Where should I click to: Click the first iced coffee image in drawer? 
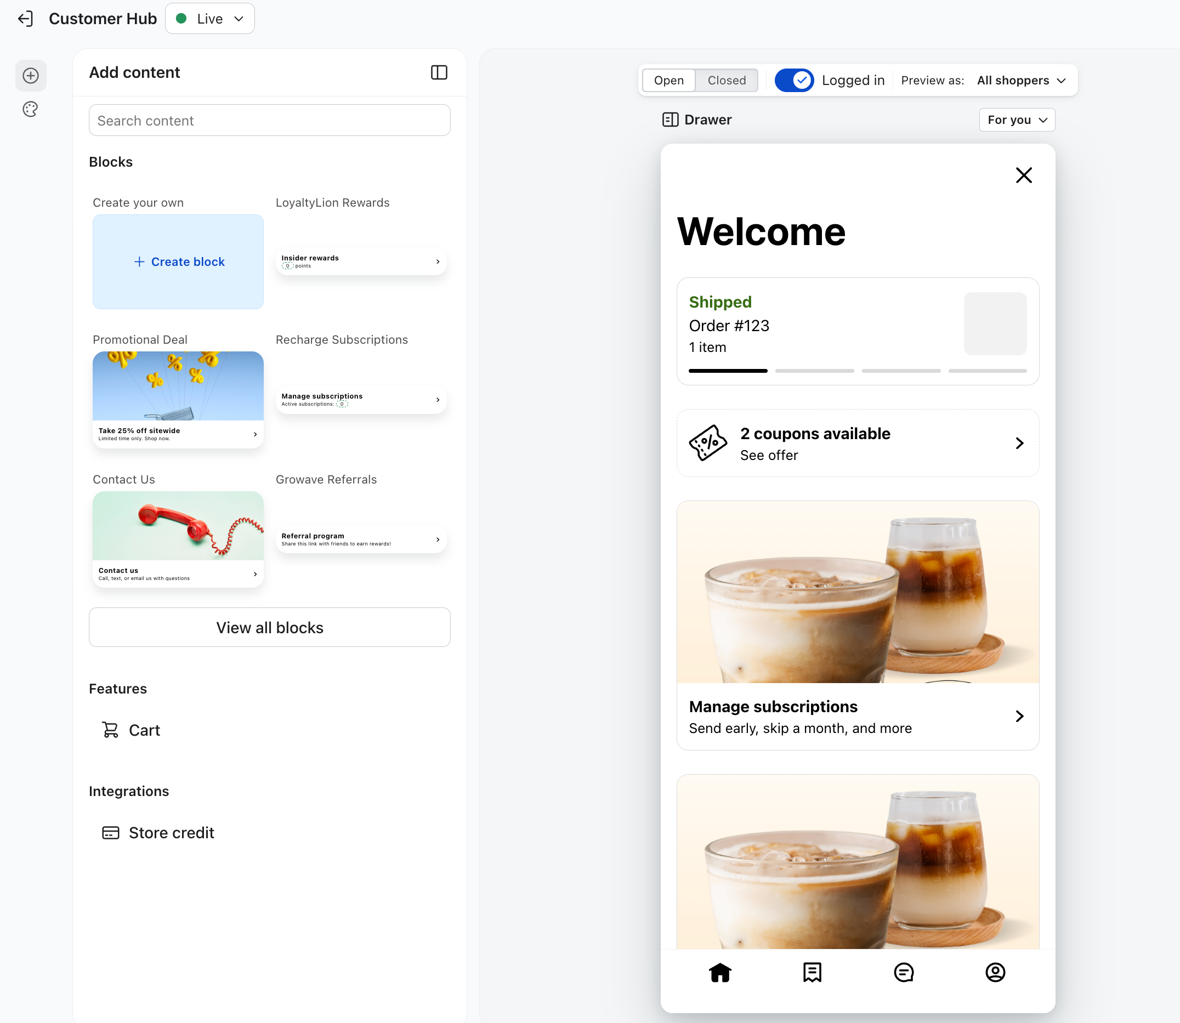point(858,592)
